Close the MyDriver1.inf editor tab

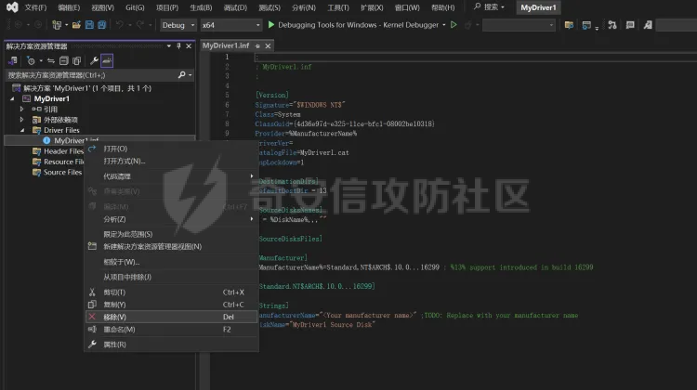tap(268, 45)
